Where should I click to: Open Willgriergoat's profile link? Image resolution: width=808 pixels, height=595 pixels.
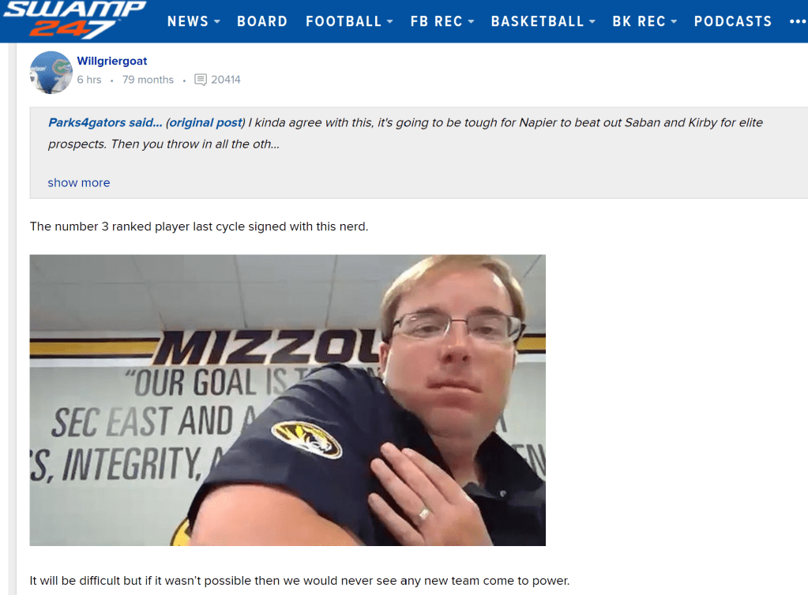pos(112,61)
